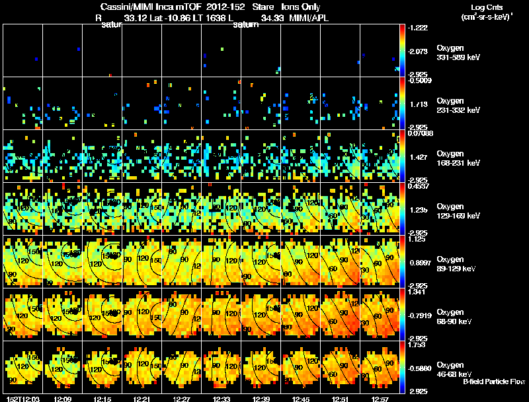Select the Oxygen 129-169 keV label
The image size is (529, 402).
tap(458, 211)
